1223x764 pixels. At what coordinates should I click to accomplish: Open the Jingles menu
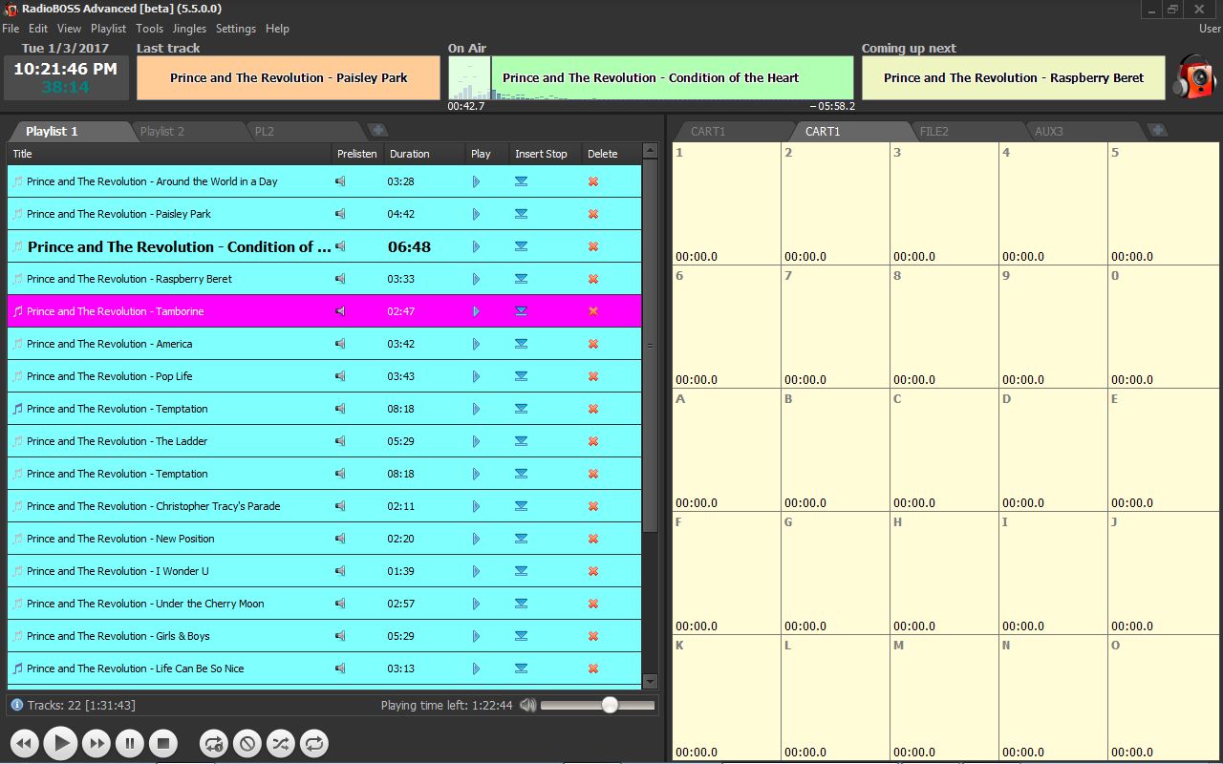pos(189,29)
